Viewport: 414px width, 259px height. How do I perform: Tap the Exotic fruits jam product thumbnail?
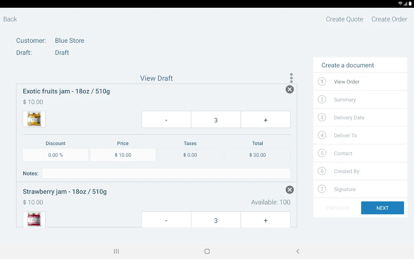coord(34,119)
